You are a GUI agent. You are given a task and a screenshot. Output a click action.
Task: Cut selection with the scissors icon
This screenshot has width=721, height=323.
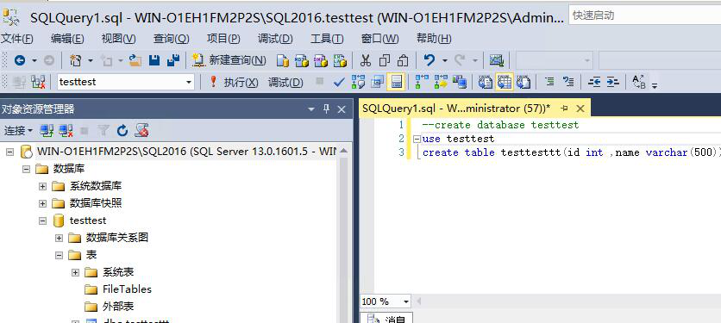coord(366,60)
